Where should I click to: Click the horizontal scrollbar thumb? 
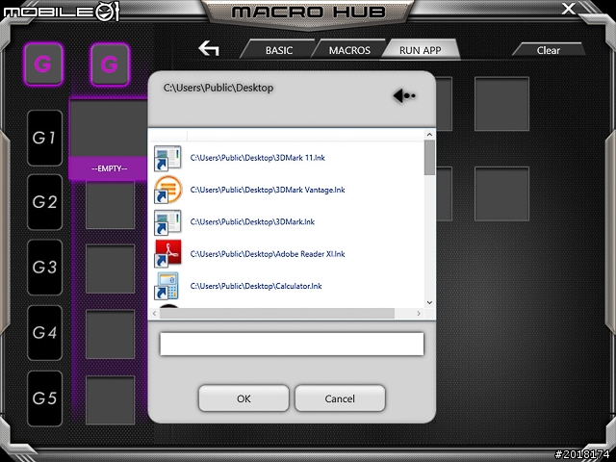277,313
